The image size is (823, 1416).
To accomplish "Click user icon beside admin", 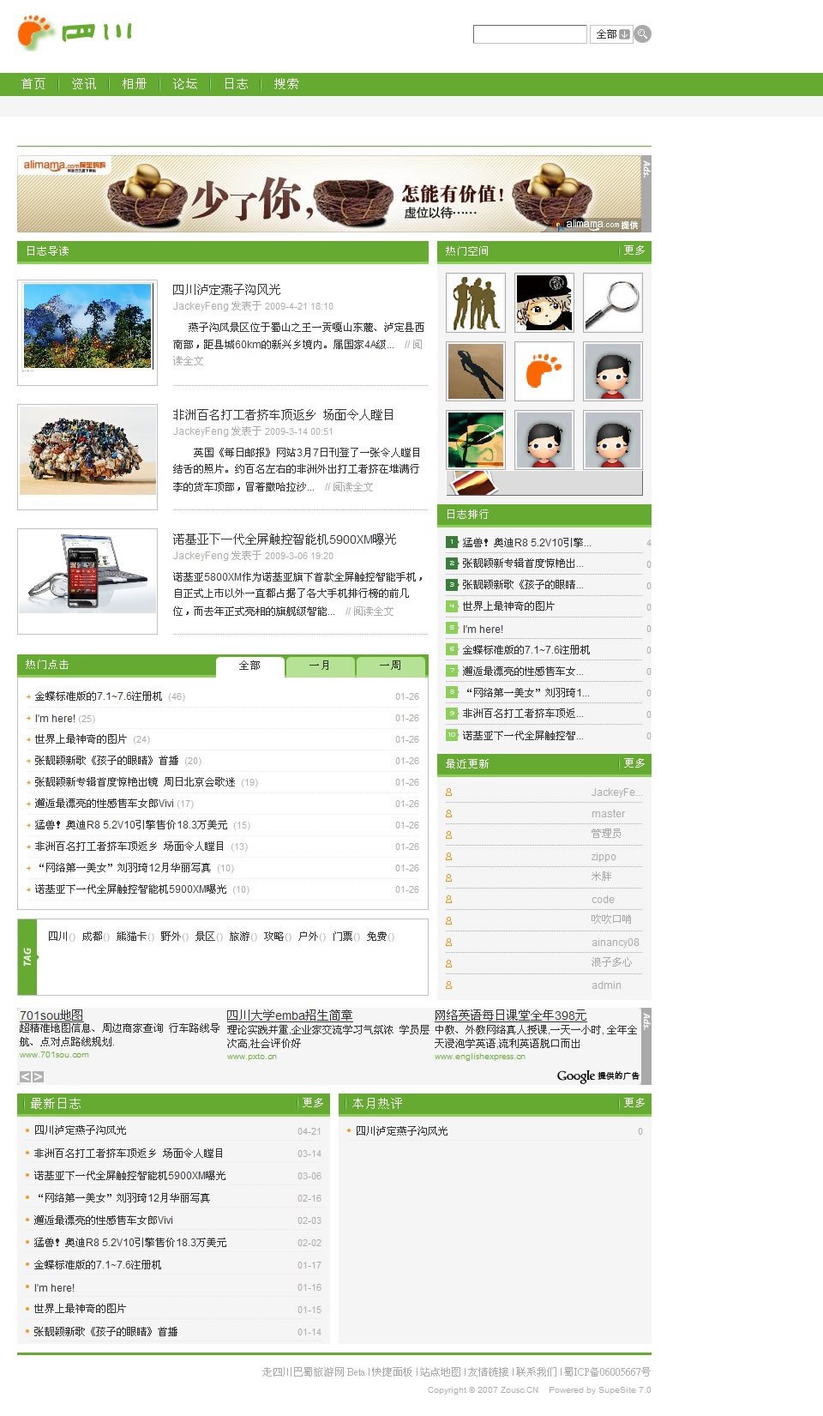I will pos(448,985).
